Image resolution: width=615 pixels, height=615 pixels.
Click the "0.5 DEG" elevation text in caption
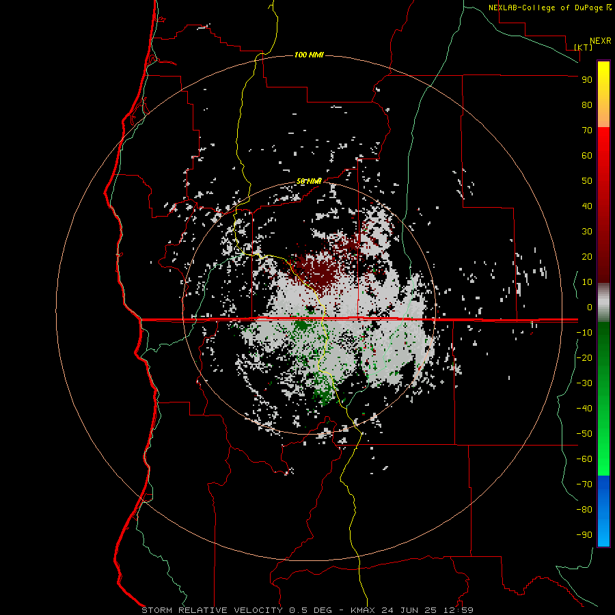pos(311,610)
